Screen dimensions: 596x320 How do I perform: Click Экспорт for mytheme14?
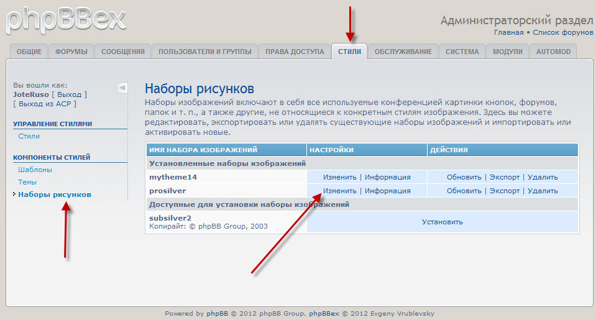coord(504,177)
